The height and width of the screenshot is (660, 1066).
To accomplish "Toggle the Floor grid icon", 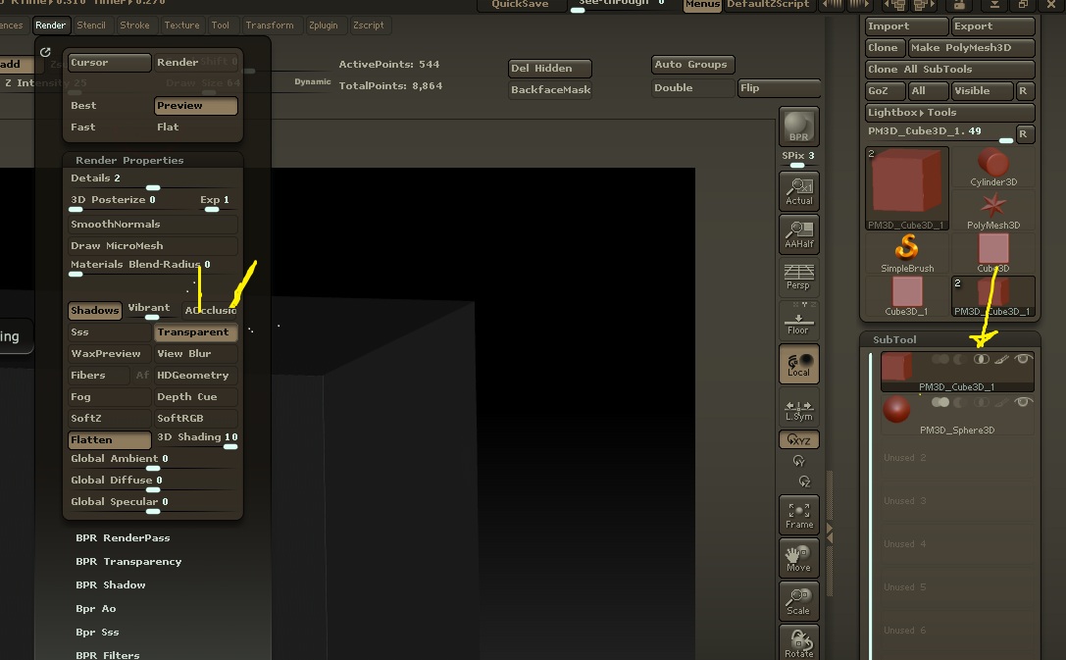I will pos(799,320).
